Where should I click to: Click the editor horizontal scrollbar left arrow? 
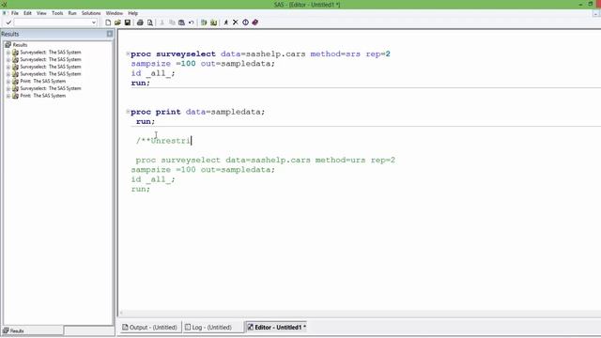click(x=121, y=313)
